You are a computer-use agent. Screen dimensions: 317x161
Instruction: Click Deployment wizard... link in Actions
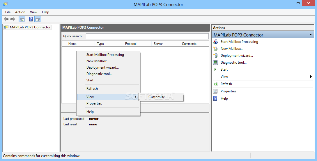237,56
